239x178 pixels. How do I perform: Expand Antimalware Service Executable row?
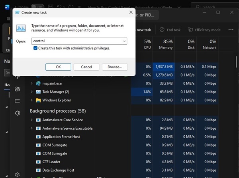31,128
